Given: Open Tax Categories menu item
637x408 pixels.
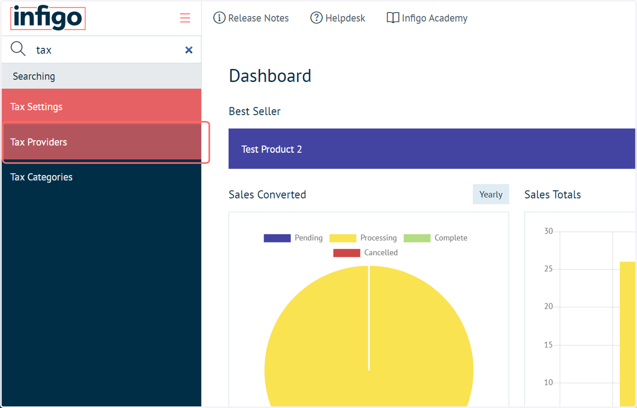Looking at the screenshot, I should 101,177.
